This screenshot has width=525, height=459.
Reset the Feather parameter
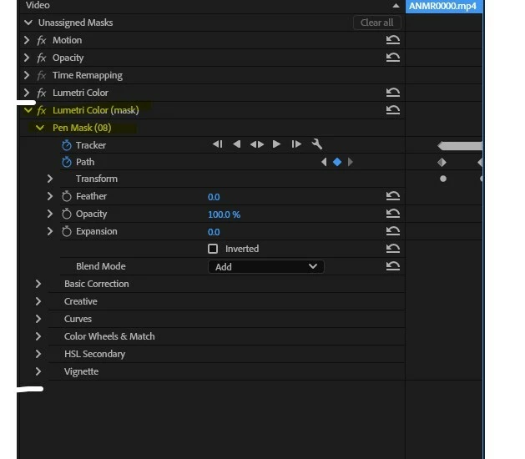393,196
